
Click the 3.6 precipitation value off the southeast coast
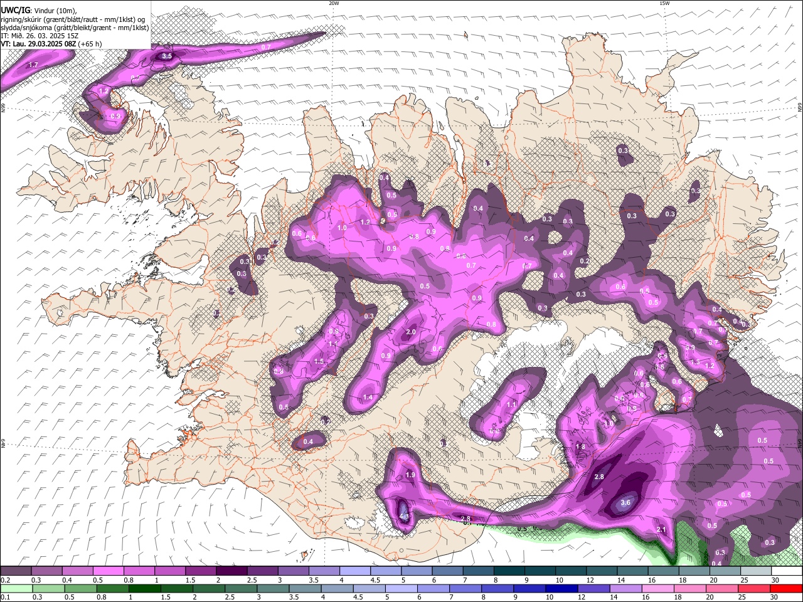pyautogui.click(x=625, y=502)
